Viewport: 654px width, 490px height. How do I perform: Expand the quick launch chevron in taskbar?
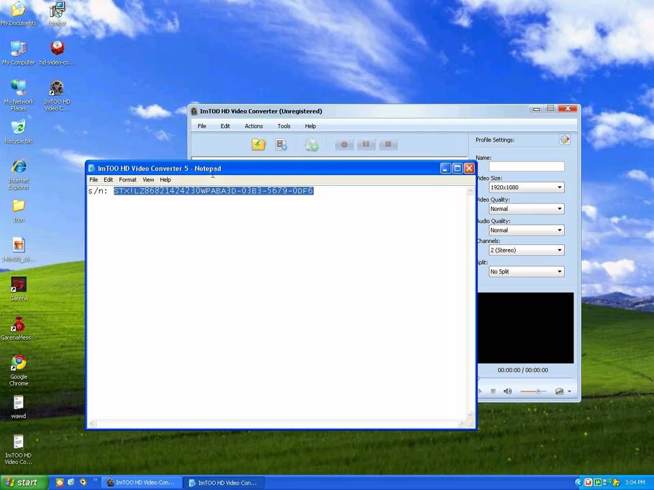[95, 481]
